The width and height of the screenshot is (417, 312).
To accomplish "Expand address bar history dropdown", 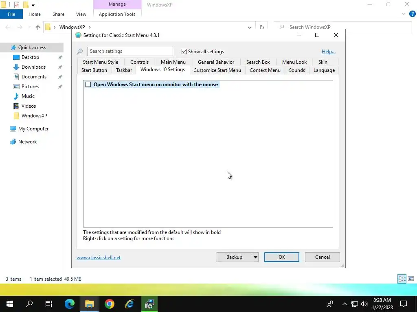I will [x=250, y=27].
